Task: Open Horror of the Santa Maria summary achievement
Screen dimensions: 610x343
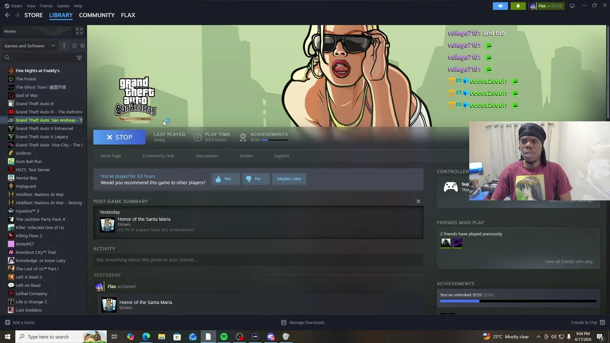Action: 144,219
